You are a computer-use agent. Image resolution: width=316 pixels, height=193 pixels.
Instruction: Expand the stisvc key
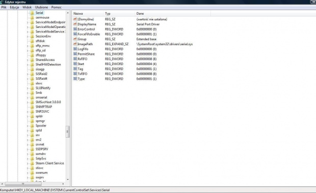pyautogui.click(x=28, y=168)
